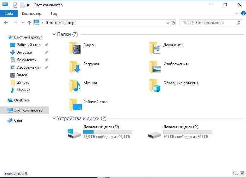
Task: Switch to details view icon in status bar
Action: point(235,173)
